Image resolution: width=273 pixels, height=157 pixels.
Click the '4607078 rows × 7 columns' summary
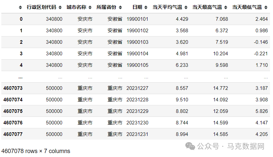pyautogui.click(x=36, y=151)
